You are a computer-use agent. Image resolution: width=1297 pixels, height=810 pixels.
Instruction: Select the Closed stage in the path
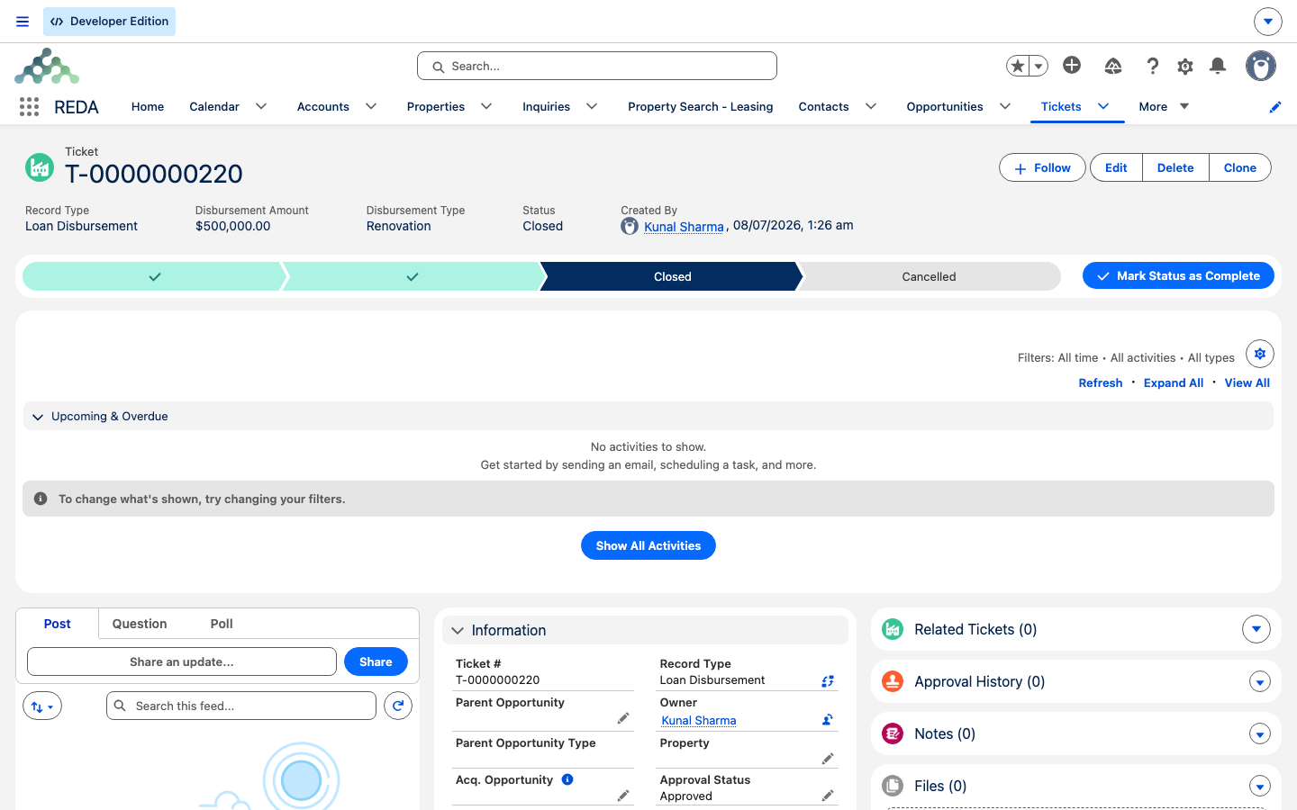point(672,276)
